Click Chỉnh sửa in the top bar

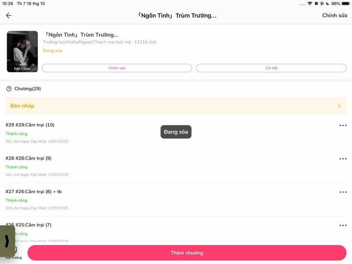pyautogui.click(x=334, y=15)
